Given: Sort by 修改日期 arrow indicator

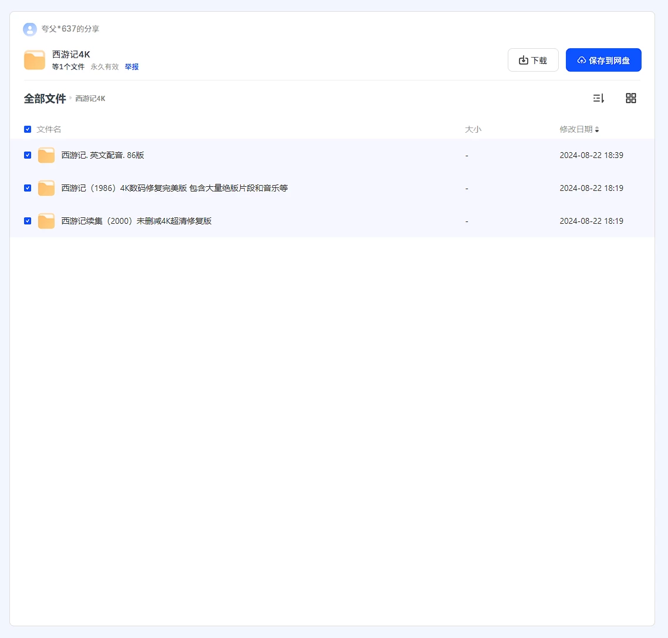Looking at the screenshot, I should pos(597,129).
